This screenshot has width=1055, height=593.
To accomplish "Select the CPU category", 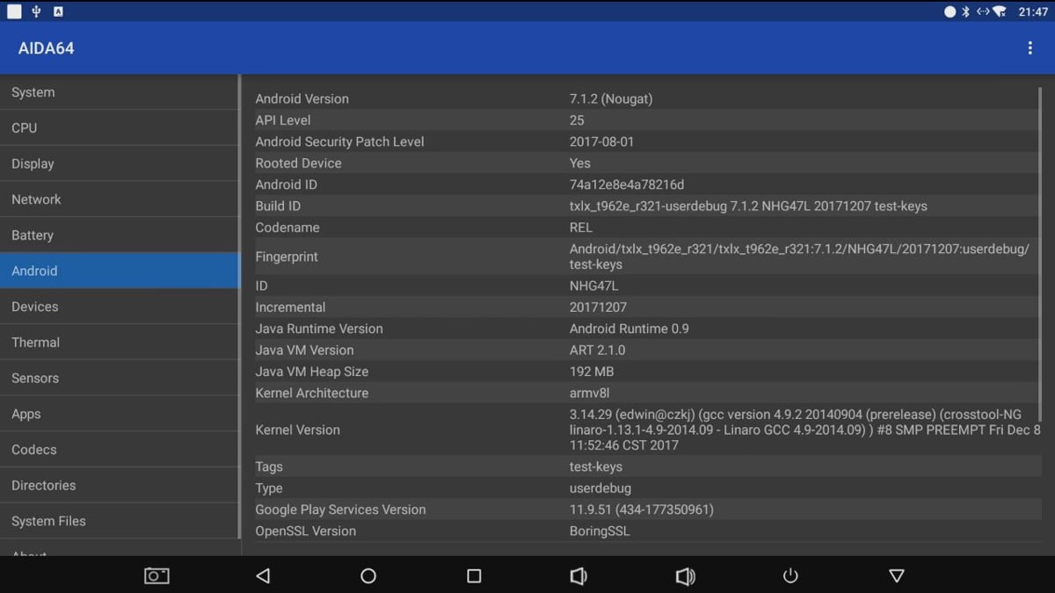I will [x=119, y=128].
